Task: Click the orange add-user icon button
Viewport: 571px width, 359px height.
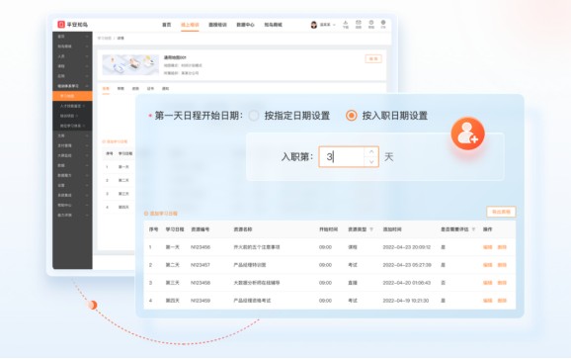Action: click(x=468, y=134)
